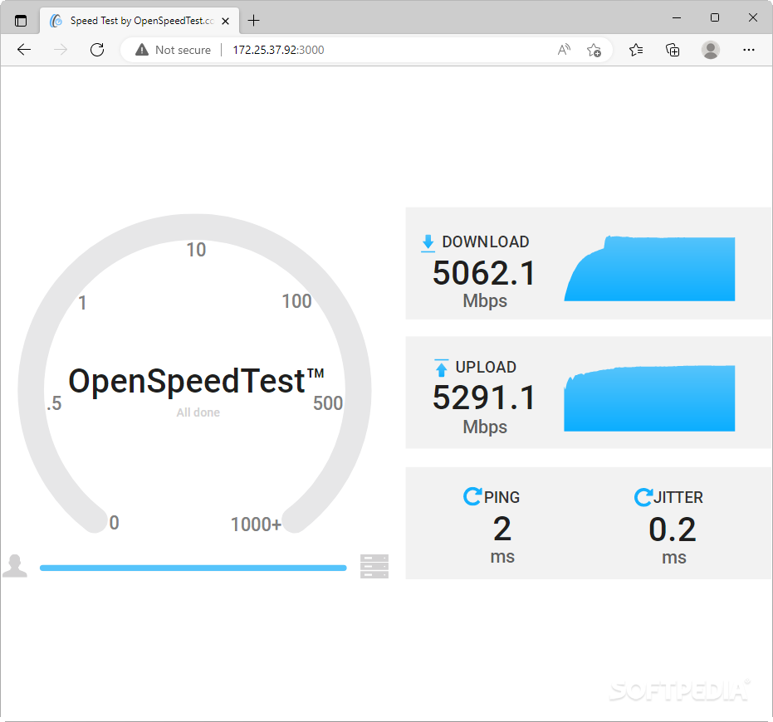Click the 5291.1 upload value
The width and height of the screenshot is (773, 722).
pos(483,398)
